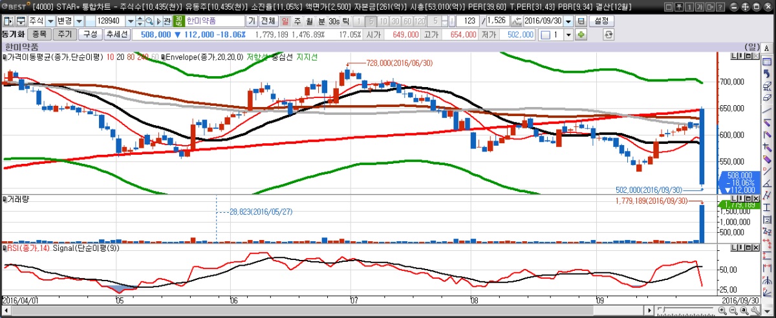The image size is (776, 318).
Task: Click the chart wrench settings icon at bottom
Action: tap(754, 310)
